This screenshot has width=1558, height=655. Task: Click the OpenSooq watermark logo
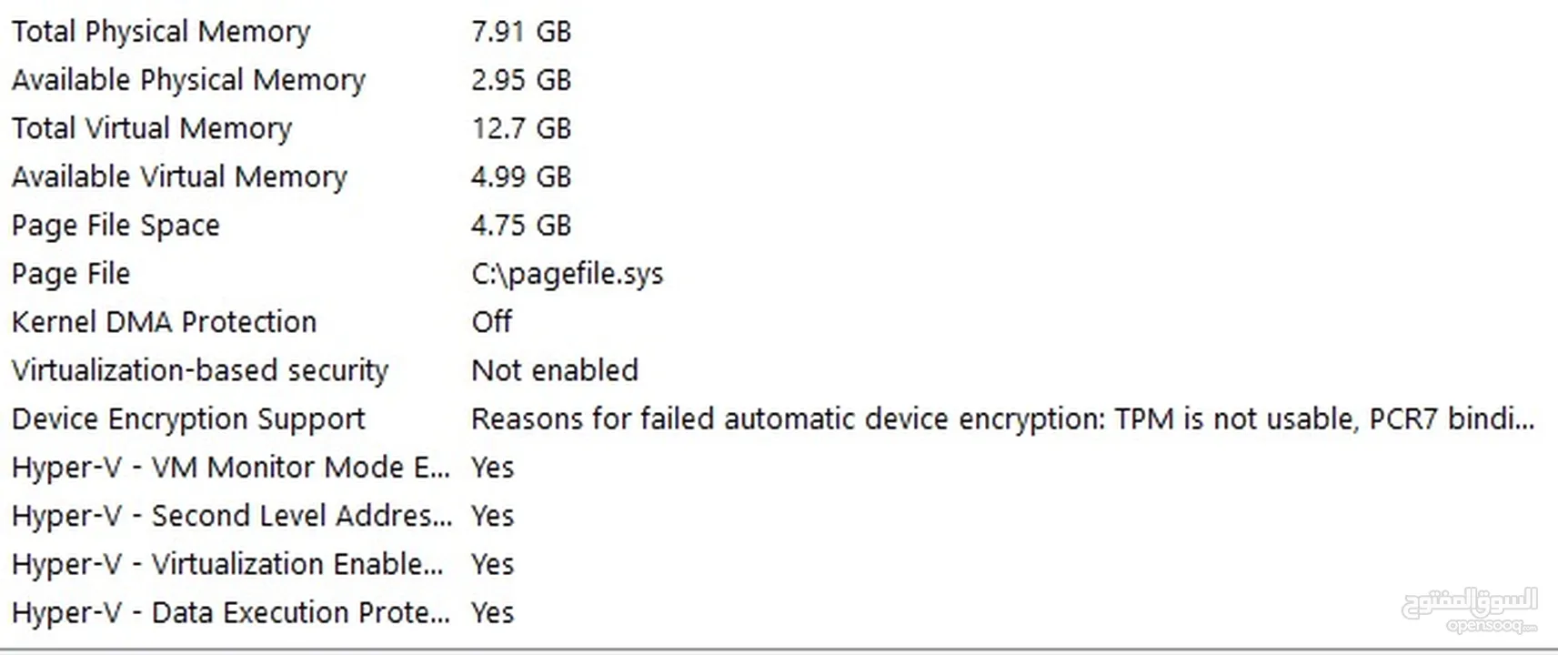[1471, 610]
